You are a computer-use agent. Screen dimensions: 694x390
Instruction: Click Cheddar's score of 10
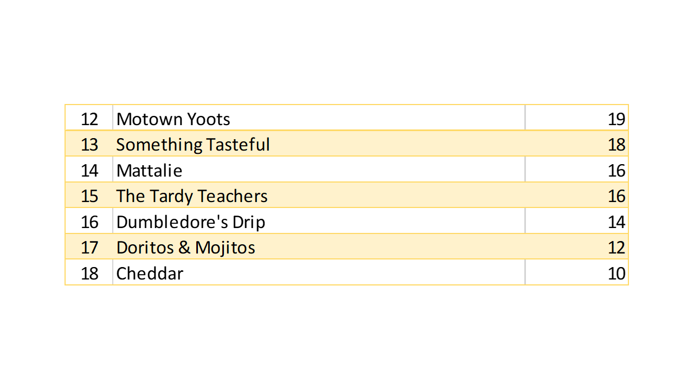click(616, 274)
